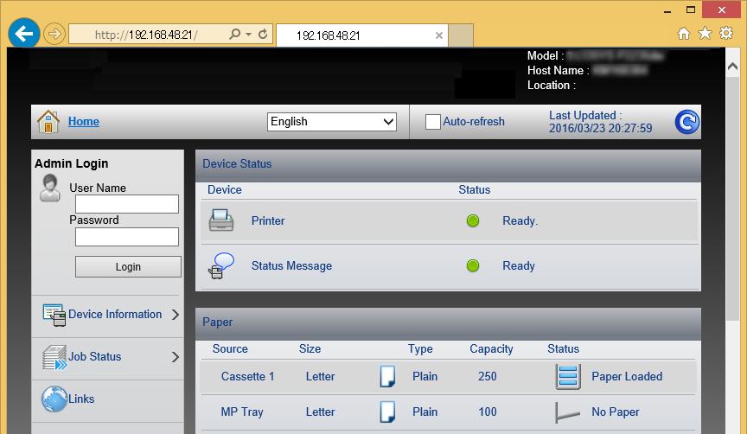Follow the Home link
This screenshot has height=434, width=747.
pyautogui.click(x=84, y=122)
